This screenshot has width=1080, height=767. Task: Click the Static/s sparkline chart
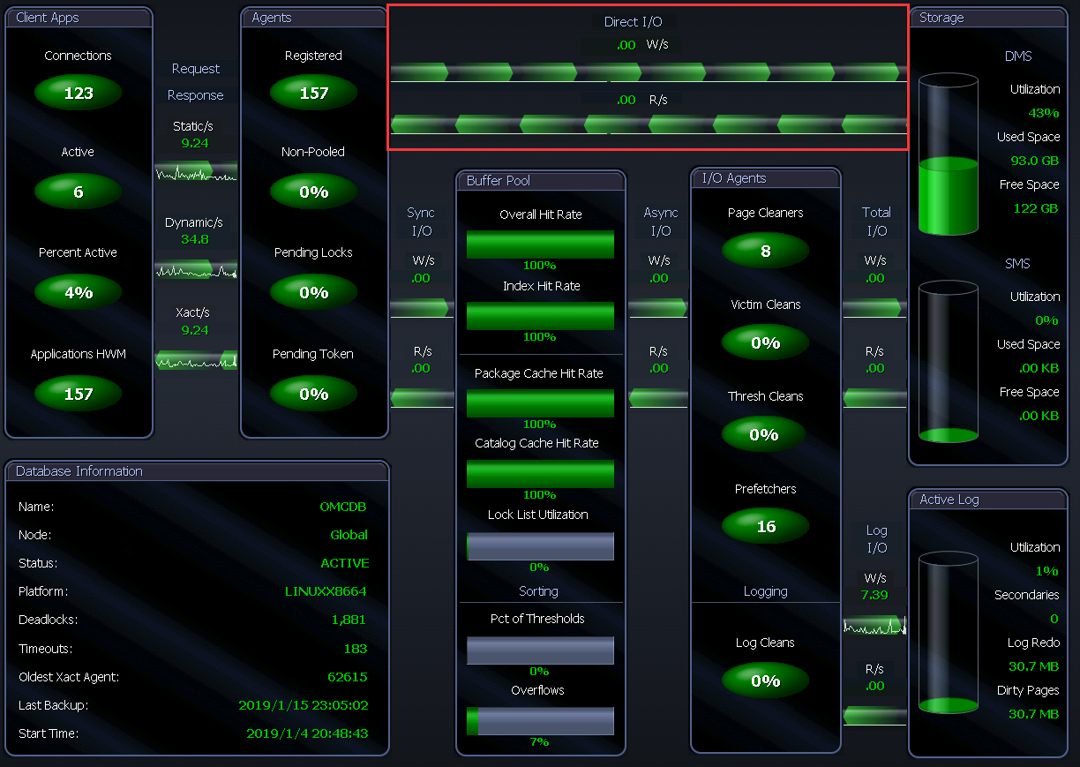pyautogui.click(x=196, y=171)
